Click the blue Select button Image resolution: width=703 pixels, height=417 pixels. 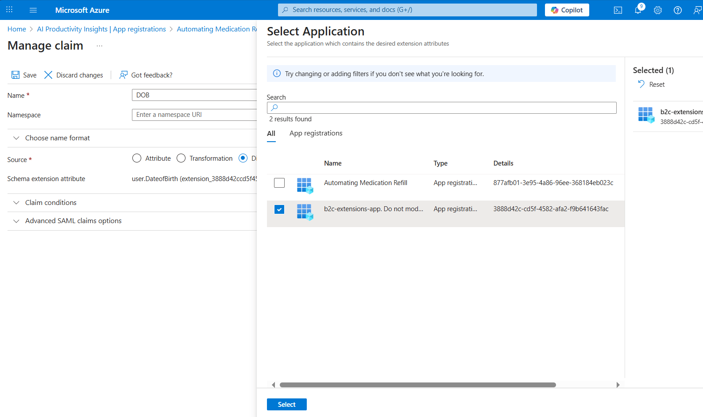[286, 404]
